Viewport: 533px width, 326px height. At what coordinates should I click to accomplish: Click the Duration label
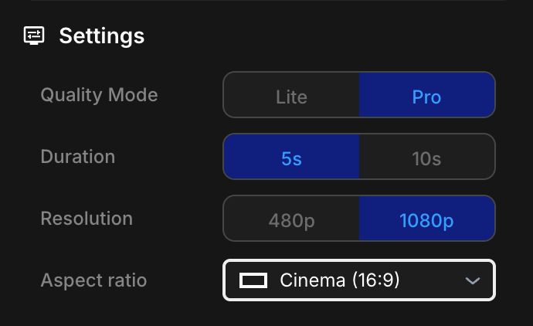77,157
